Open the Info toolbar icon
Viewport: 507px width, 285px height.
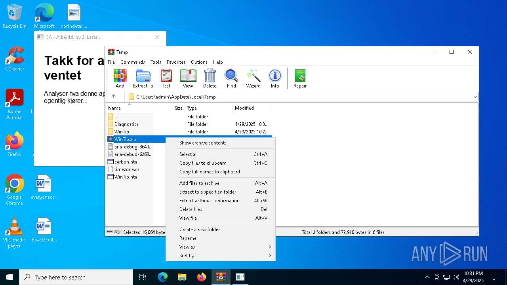pos(275,78)
